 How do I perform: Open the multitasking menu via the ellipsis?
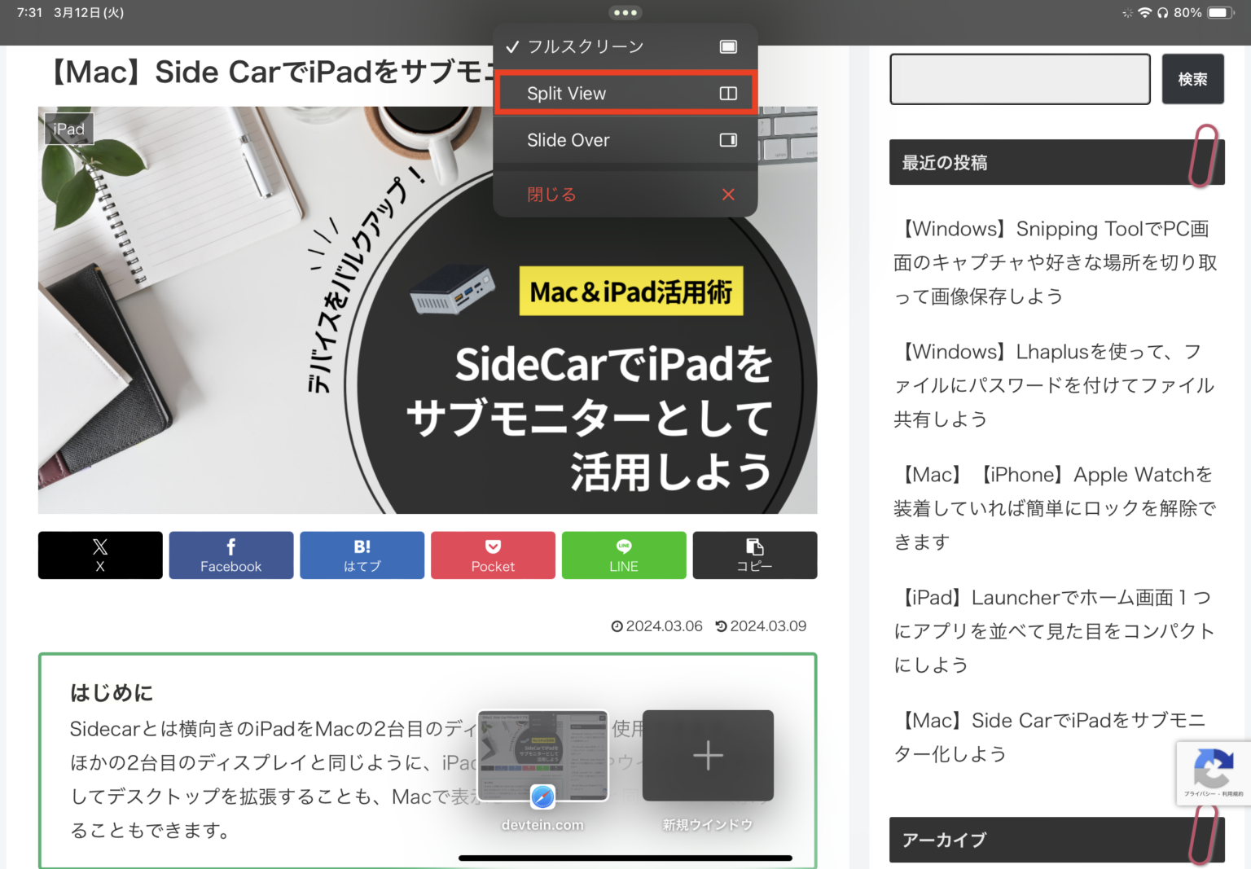click(x=625, y=12)
